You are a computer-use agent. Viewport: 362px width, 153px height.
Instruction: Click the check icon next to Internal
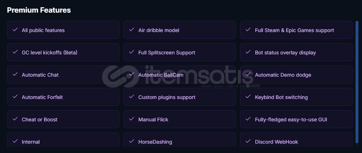15,141
